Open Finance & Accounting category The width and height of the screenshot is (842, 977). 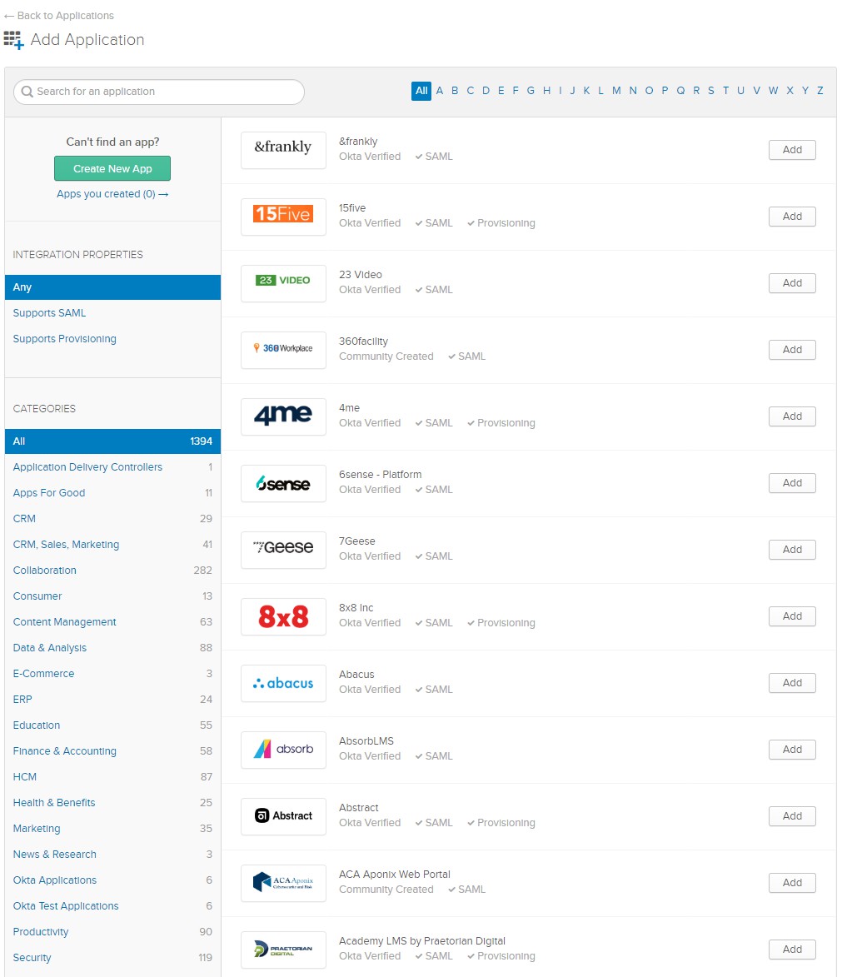coord(112,751)
